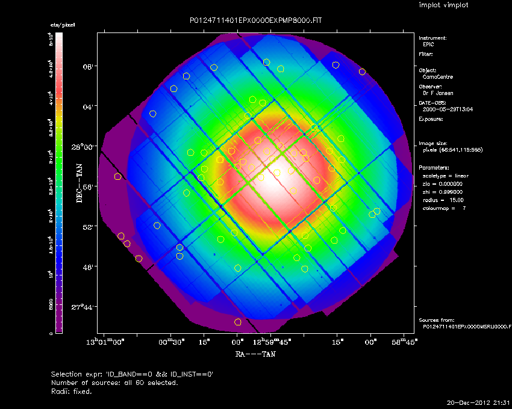512x409 pixels.
Task: Click the 'Parameters:' heading
Action: [434, 168]
